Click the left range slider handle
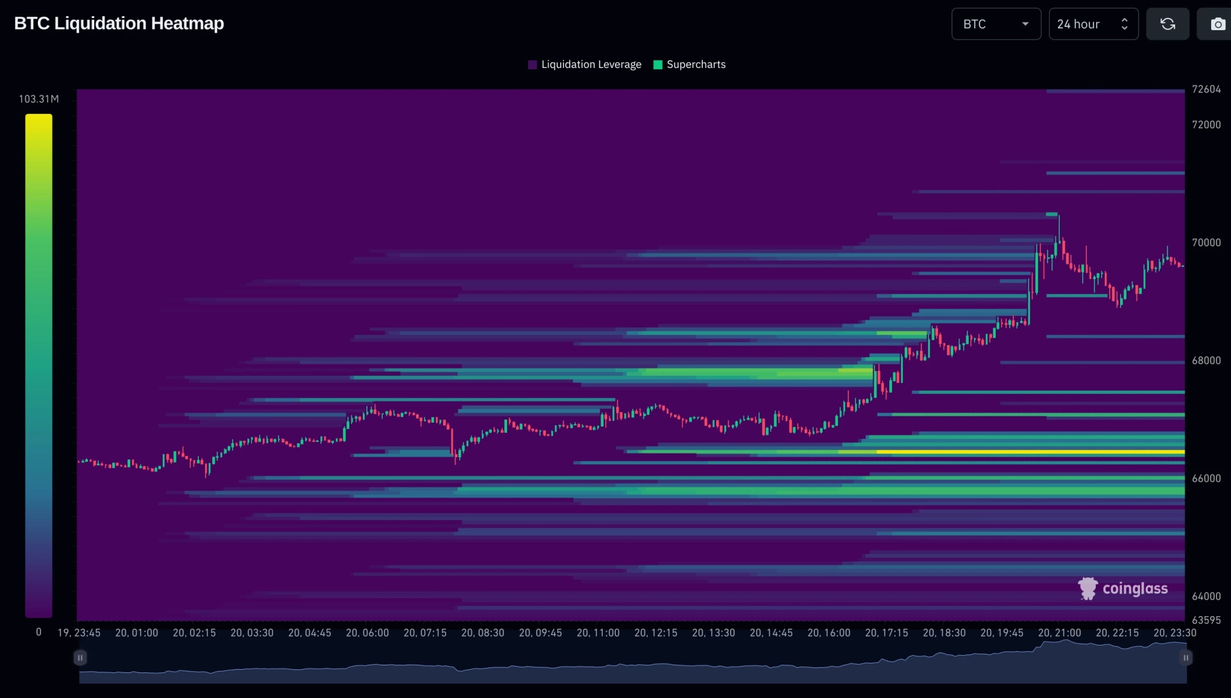Image resolution: width=1231 pixels, height=698 pixels. 80,658
